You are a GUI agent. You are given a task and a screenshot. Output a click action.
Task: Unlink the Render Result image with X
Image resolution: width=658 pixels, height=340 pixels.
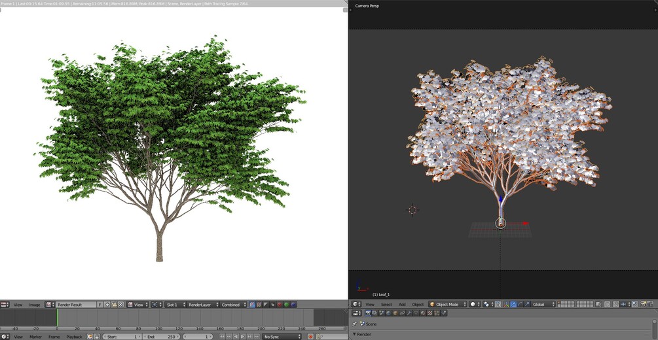coord(121,305)
